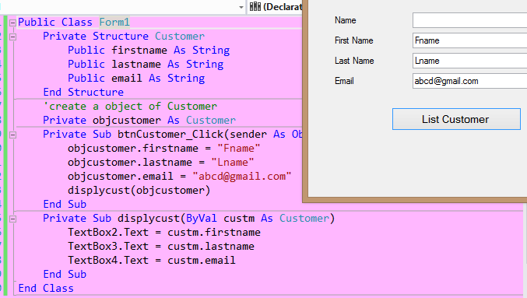Image resolution: width=527 pixels, height=298 pixels.
Task: Click the displycust(objcustomer) call line
Action: (139, 191)
